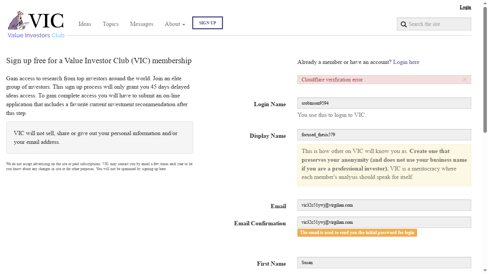
Task: Click the Email input field
Action: (384, 205)
